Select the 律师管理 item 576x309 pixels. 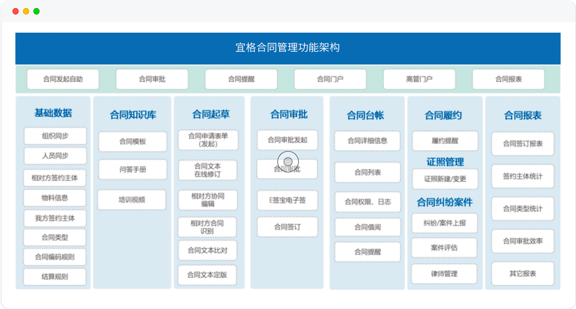point(444,274)
